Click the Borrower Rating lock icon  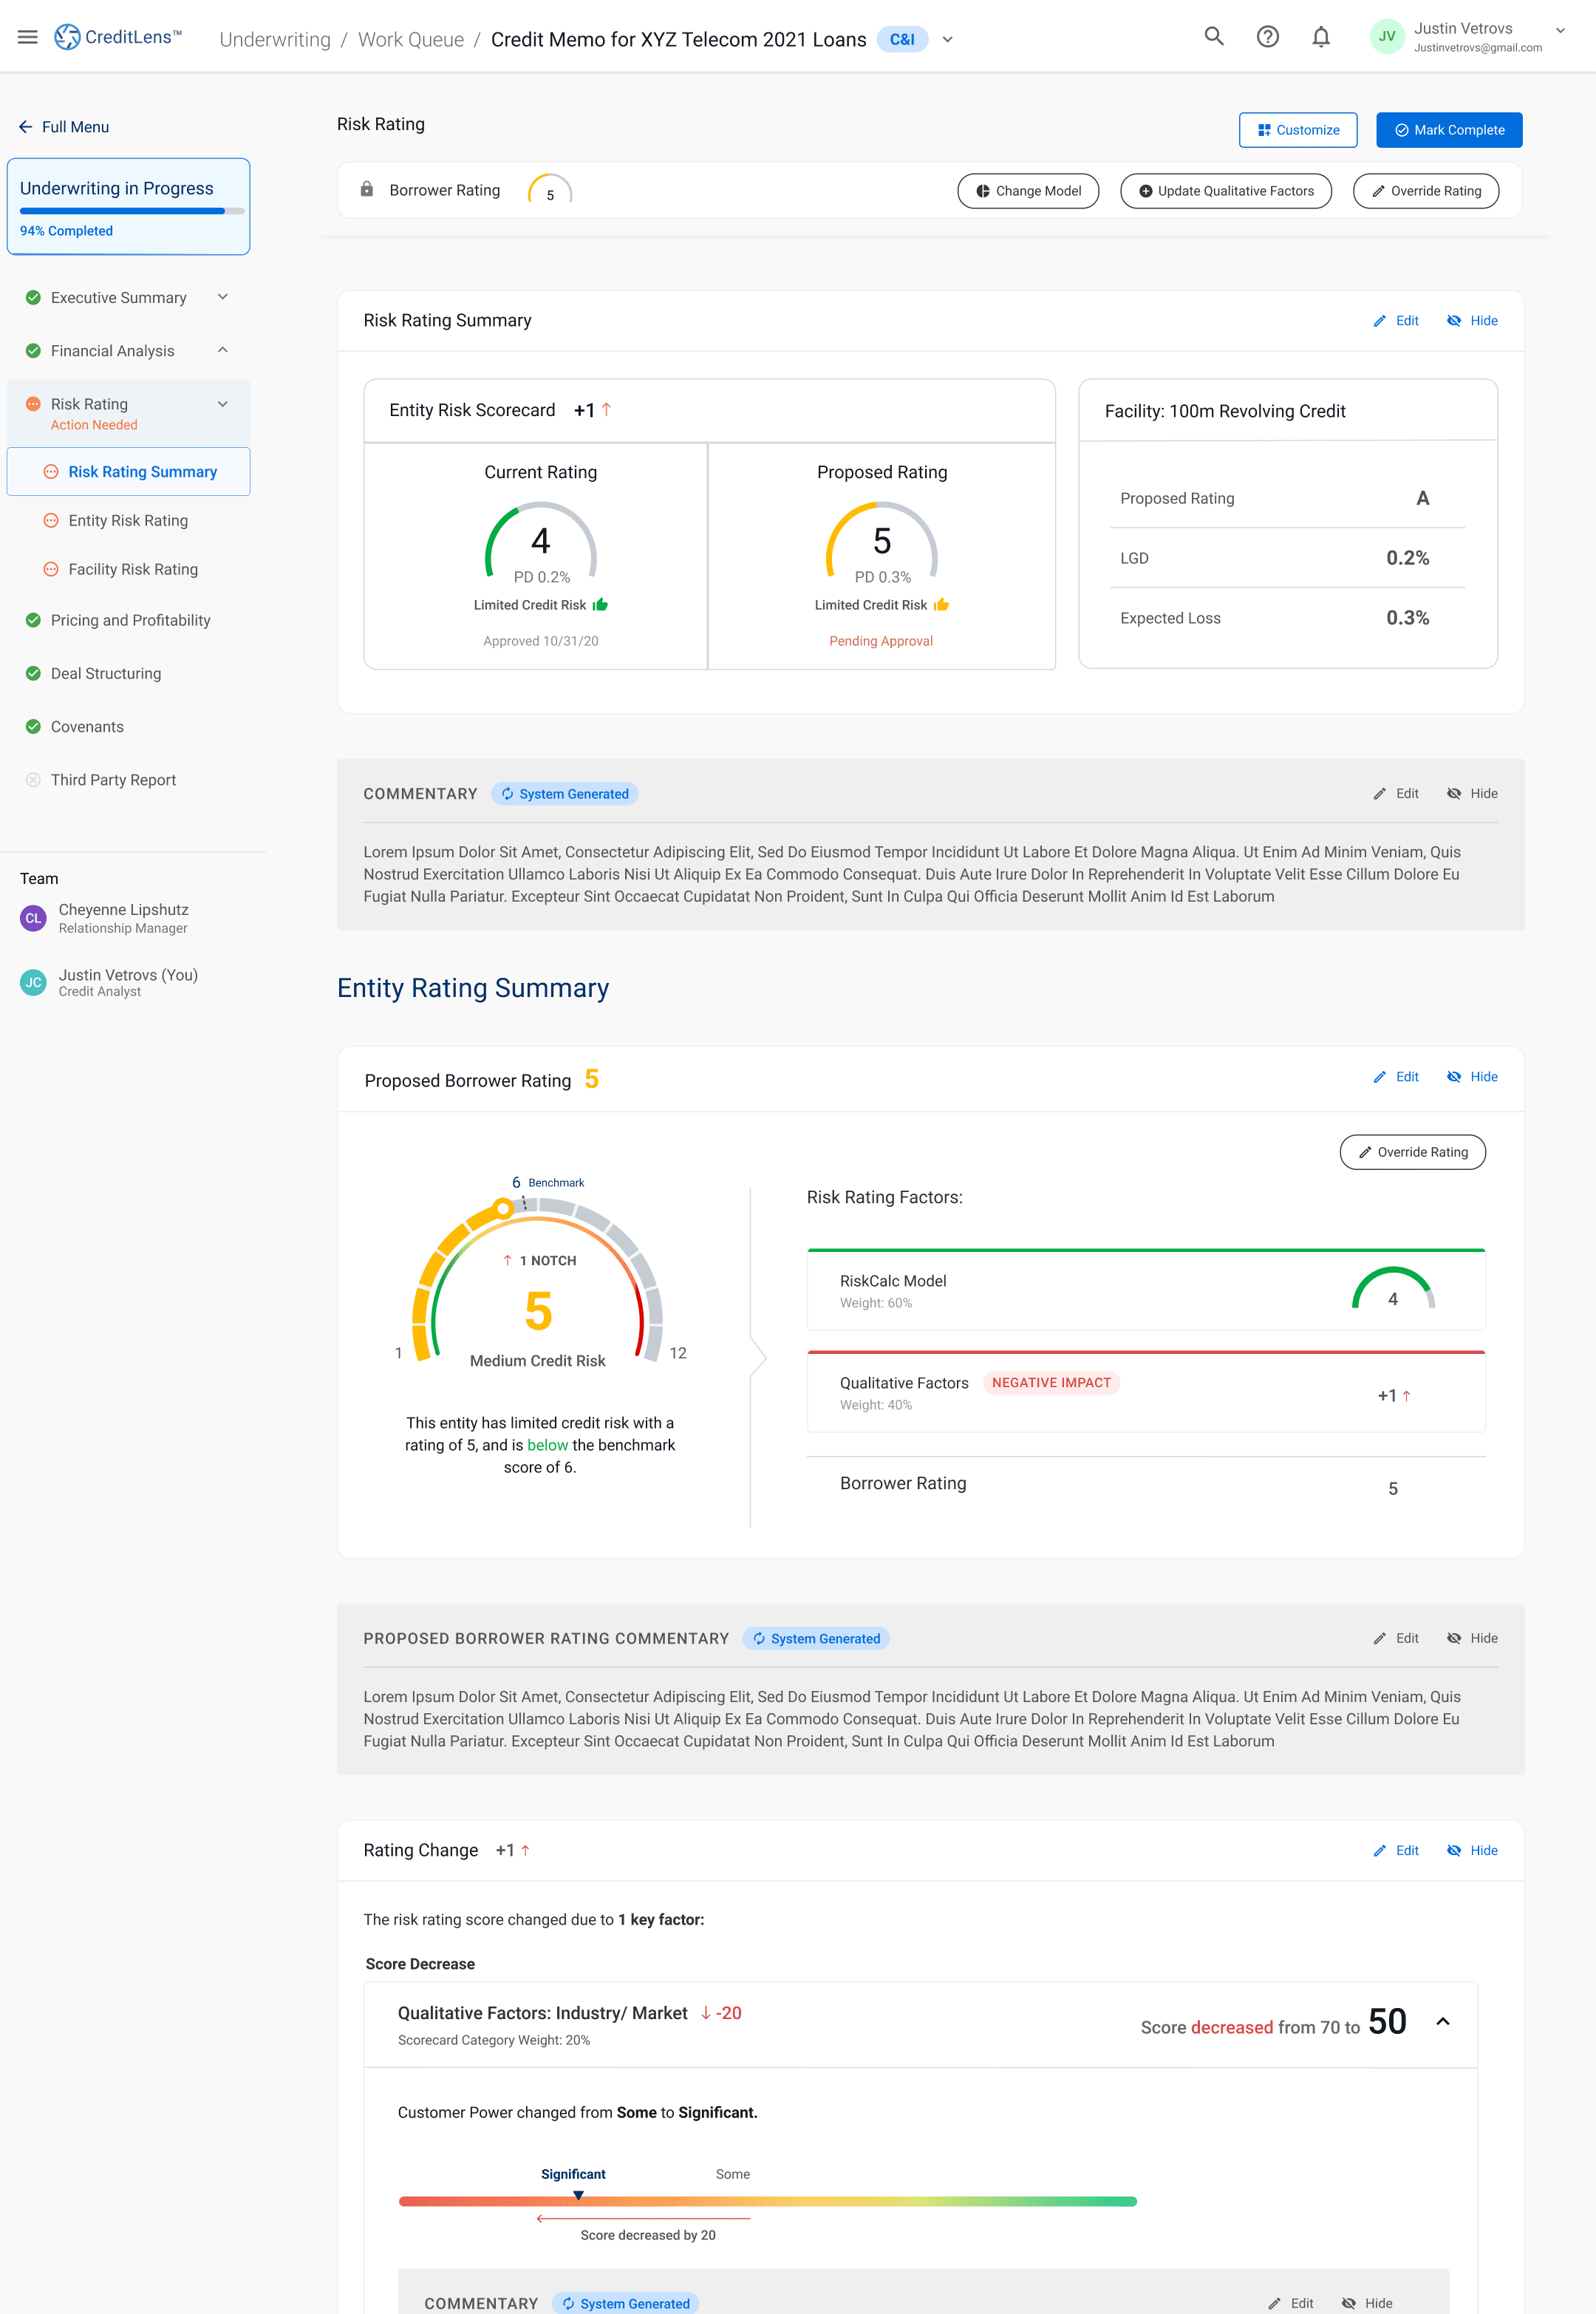pyautogui.click(x=367, y=190)
